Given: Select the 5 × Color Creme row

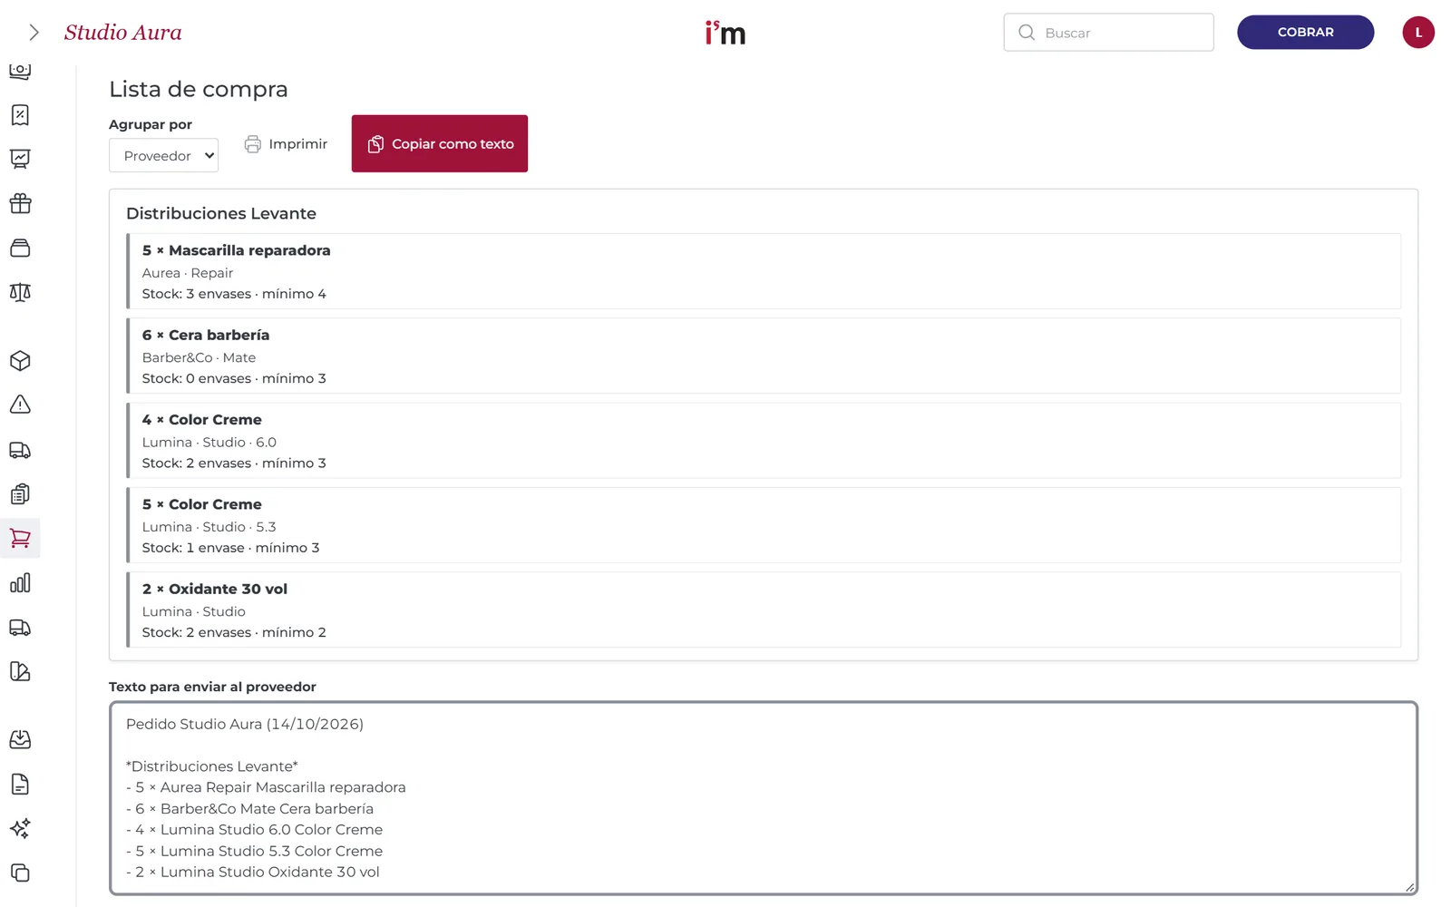Looking at the screenshot, I should click(x=764, y=525).
